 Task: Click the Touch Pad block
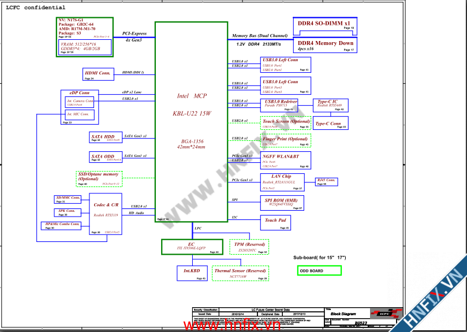(276, 222)
